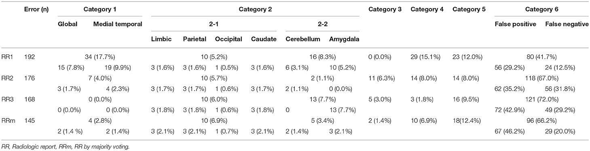The width and height of the screenshot is (590, 151).
Task: Click the Category 1 column header
Action: coord(100,8)
